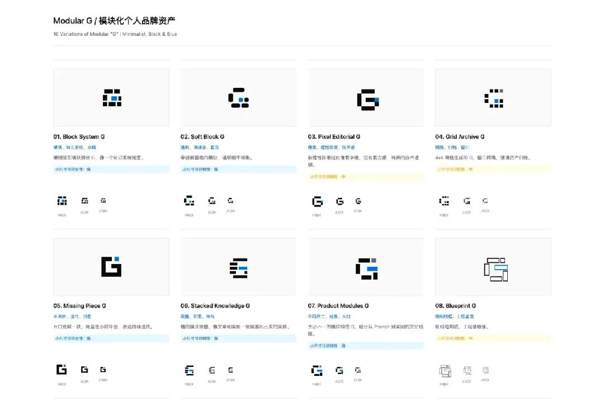Screen dimensions: 604x400
Task: Click the yellow legibility badge under Pixel Editorial G
Action: (366, 176)
